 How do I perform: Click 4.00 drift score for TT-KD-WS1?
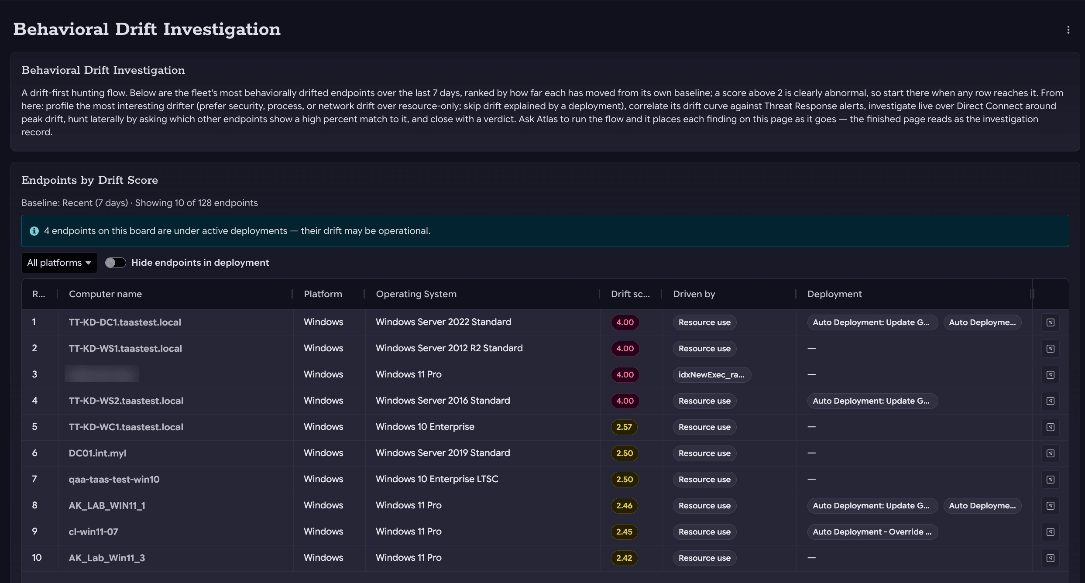(x=625, y=349)
